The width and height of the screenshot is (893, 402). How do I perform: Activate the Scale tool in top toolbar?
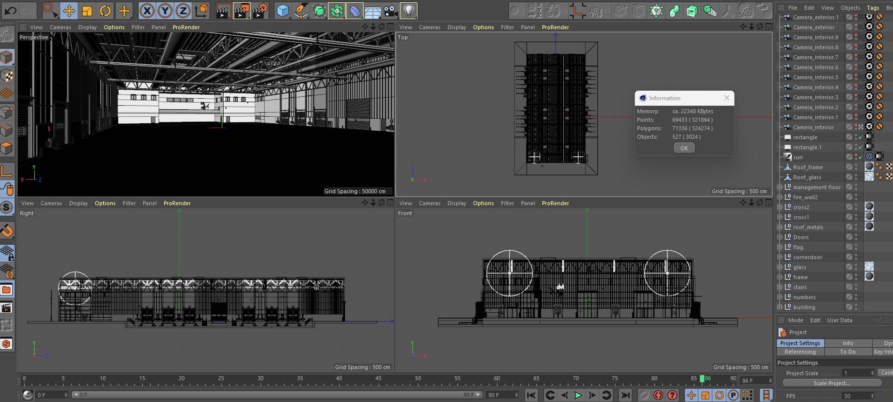click(x=87, y=10)
